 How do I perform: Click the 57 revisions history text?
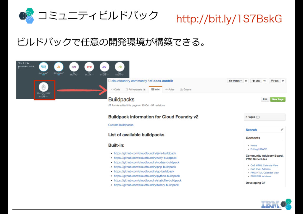tap(158, 105)
